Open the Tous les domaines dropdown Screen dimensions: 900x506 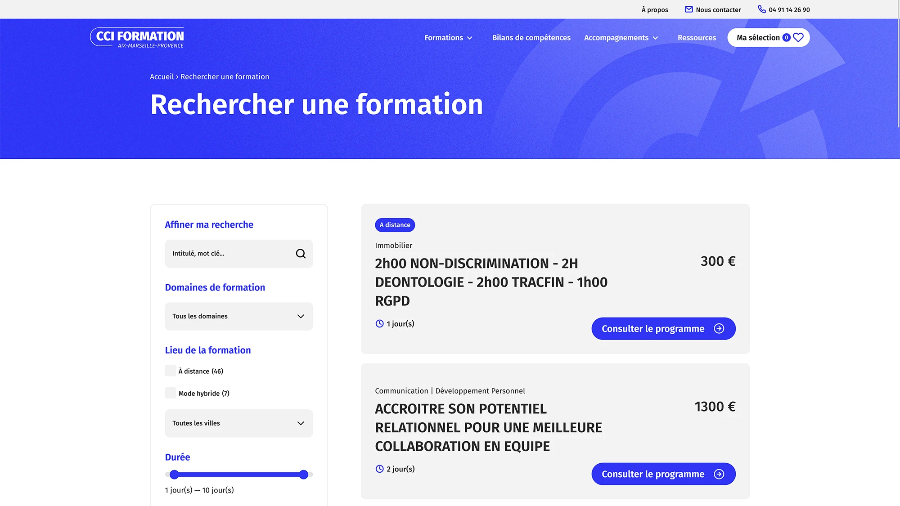[x=238, y=316]
